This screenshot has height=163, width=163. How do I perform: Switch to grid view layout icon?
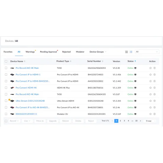(127, 52)
